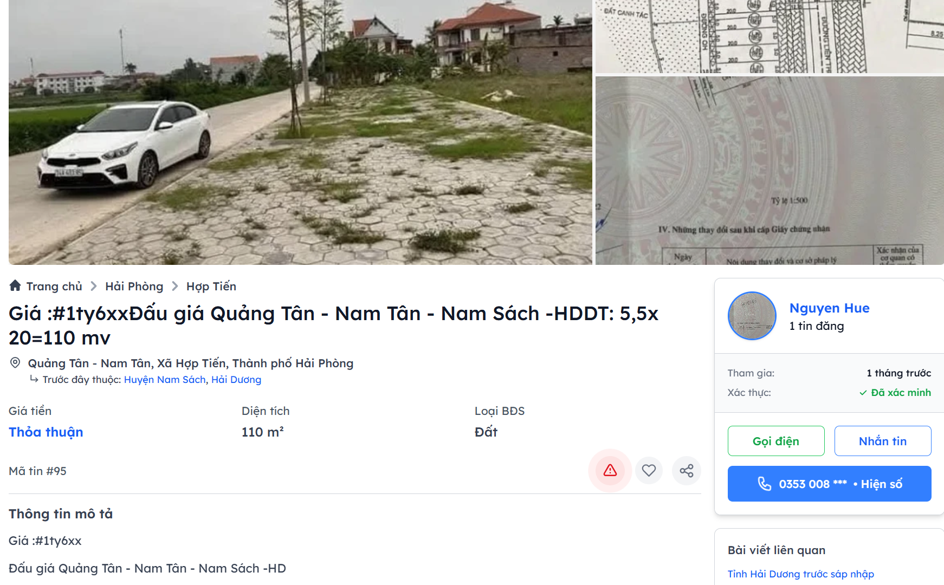Click the home icon in breadcrumb
The height and width of the screenshot is (585, 944).
pos(15,285)
